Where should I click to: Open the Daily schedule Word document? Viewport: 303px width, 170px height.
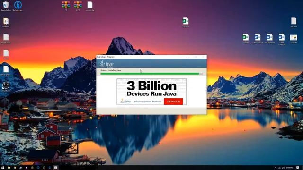282,40
